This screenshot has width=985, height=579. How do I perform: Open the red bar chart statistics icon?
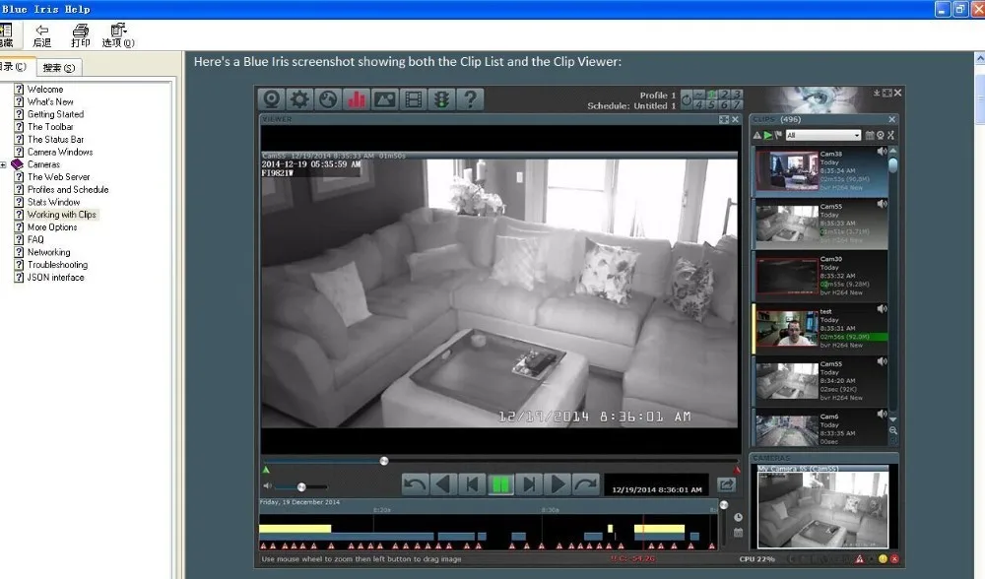tap(357, 99)
